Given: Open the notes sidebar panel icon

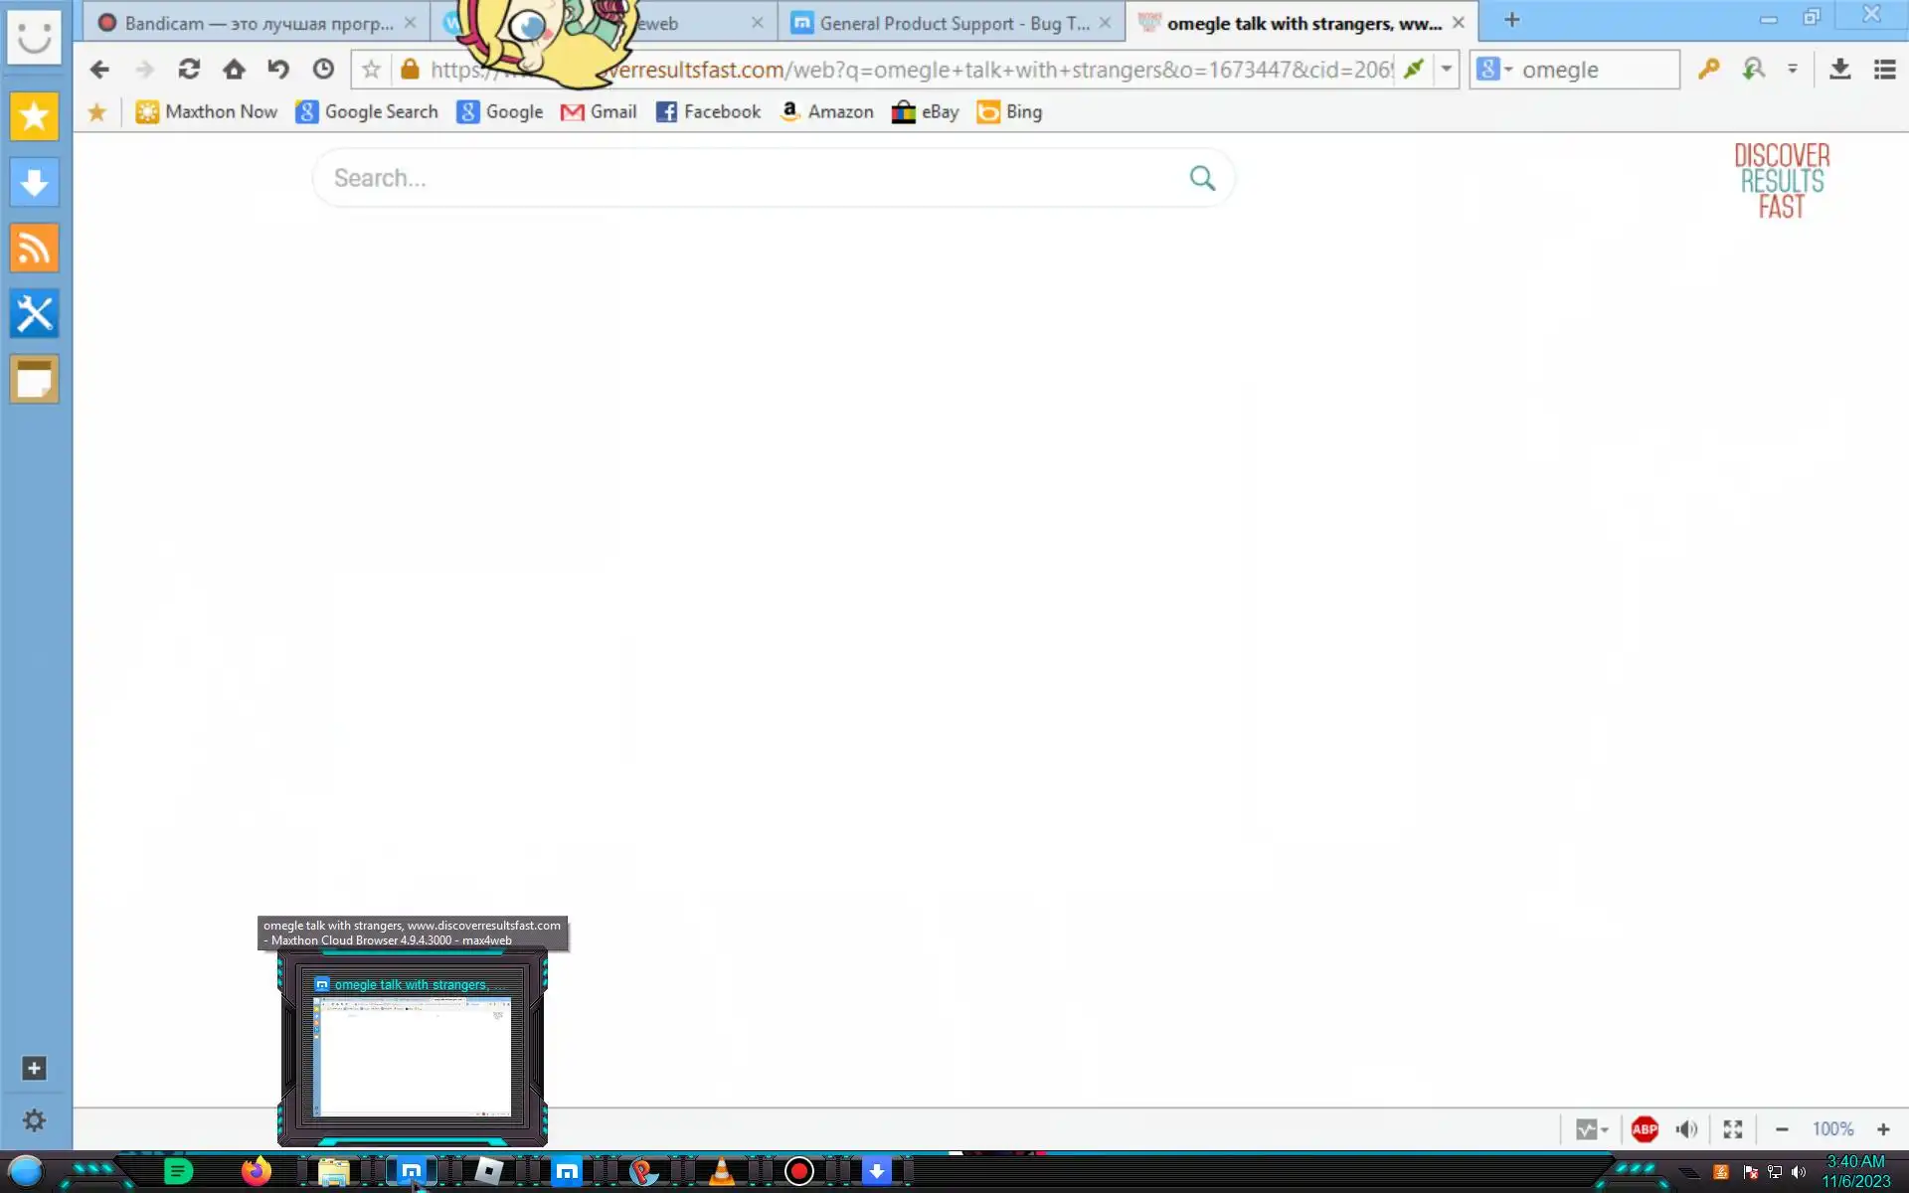Looking at the screenshot, I should 34,380.
